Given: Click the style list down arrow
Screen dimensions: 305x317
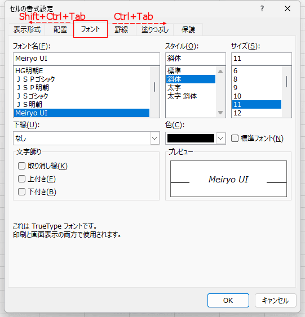Looking at the screenshot, I should pos(220,113).
